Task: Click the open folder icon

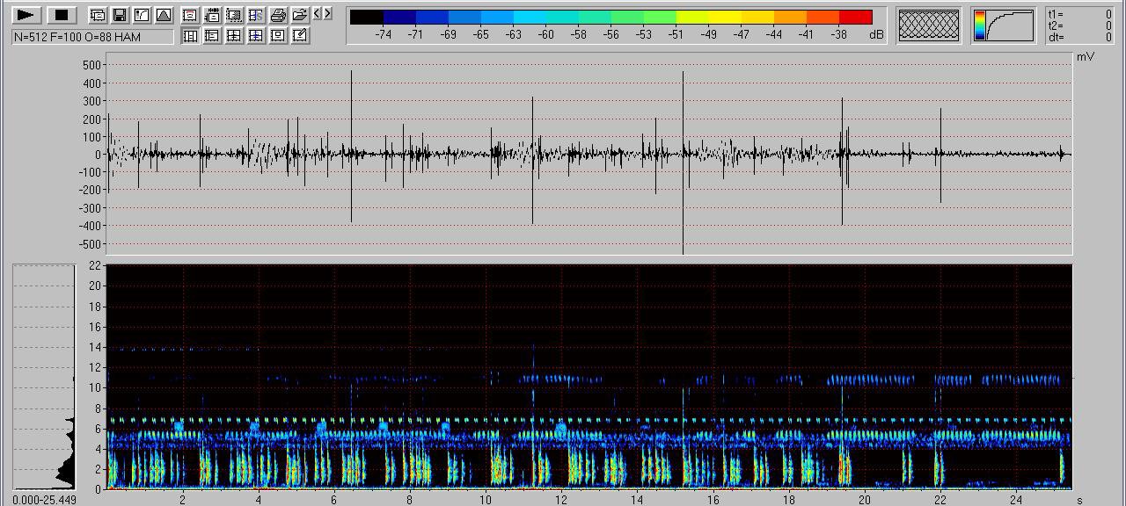Action: click(x=300, y=15)
